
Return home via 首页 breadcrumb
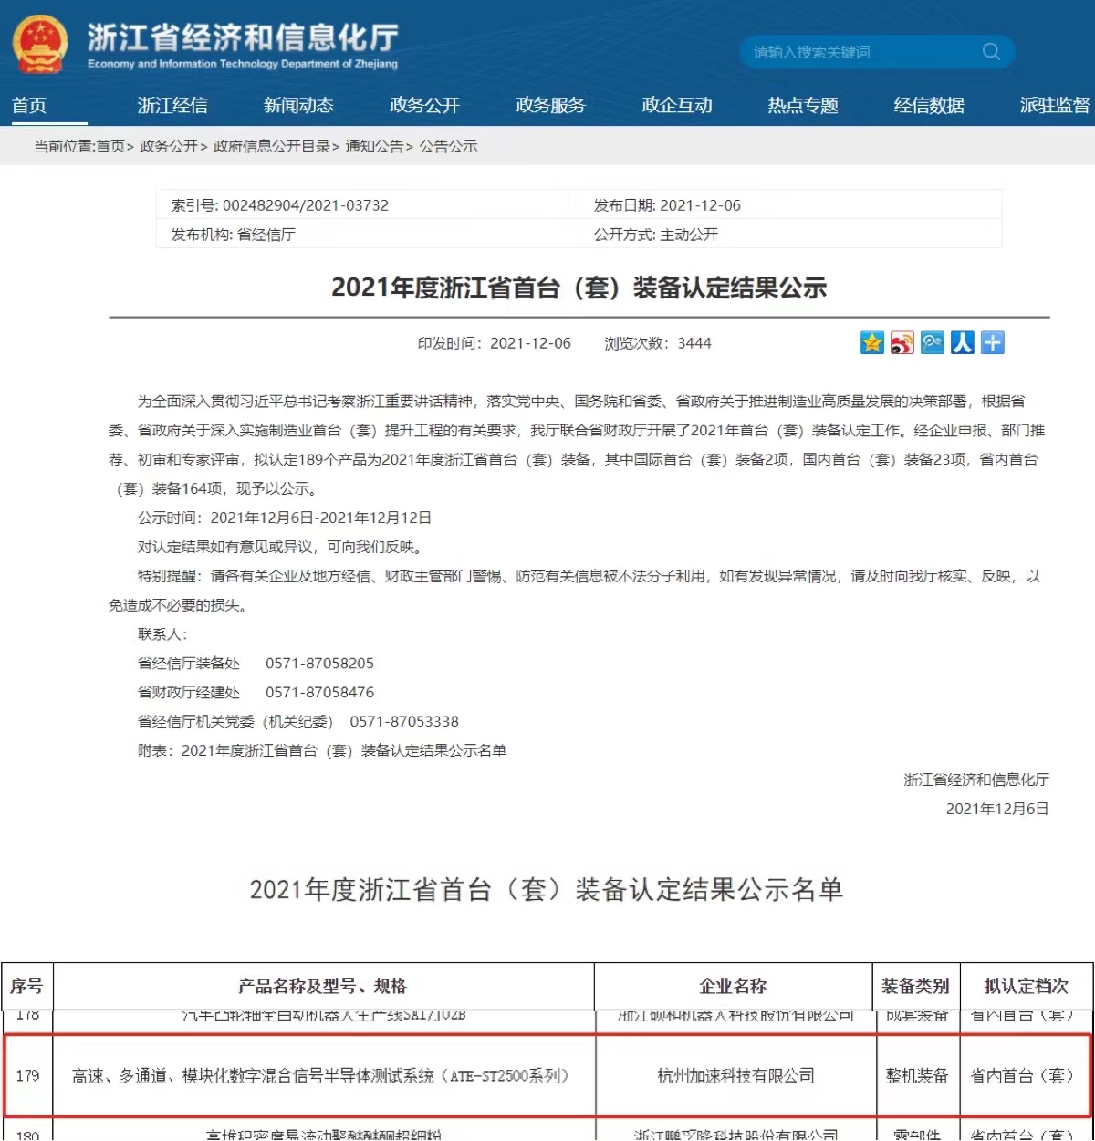[109, 146]
